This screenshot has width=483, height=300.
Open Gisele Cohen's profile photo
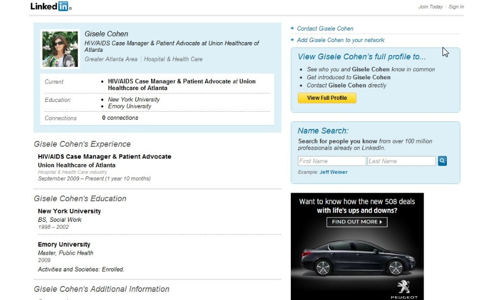coord(60,49)
